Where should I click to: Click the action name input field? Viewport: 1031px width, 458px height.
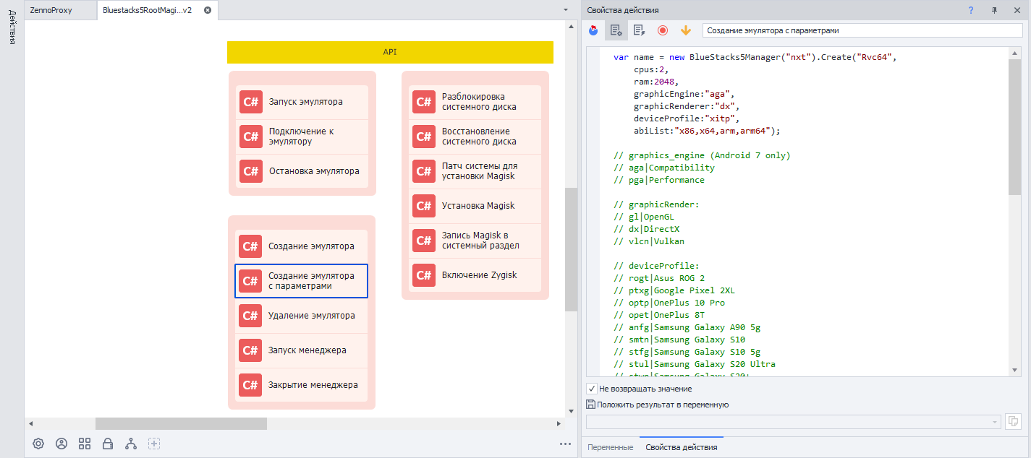(861, 31)
